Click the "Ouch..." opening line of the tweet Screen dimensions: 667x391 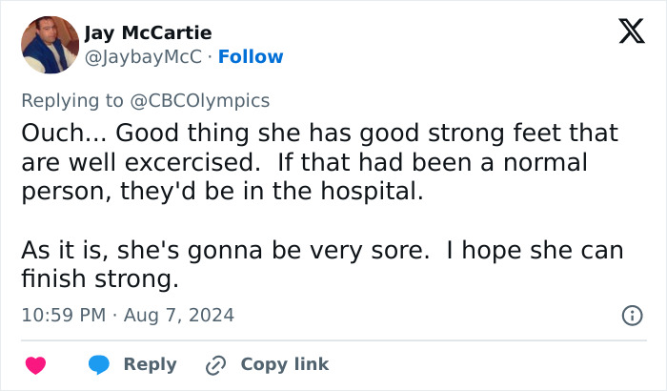(x=319, y=133)
